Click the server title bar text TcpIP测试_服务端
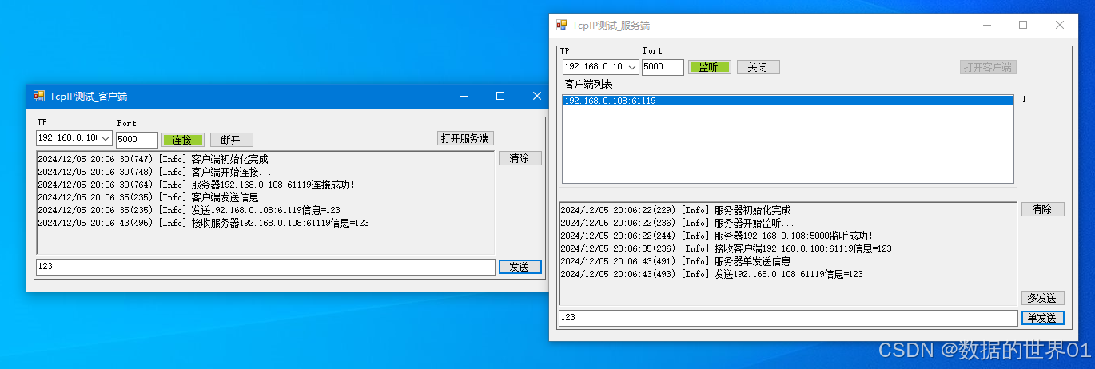This screenshot has width=1095, height=369. (x=611, y=26)
